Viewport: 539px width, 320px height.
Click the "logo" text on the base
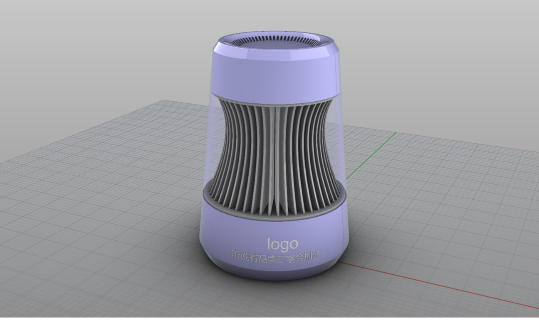tap(282, 244)
